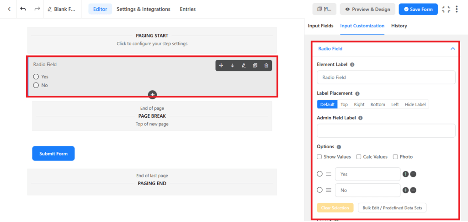Screen dimensions: 468x222
Task: Edit the Yes option text field
Action: pyautogui.click(x=368, y=174)
